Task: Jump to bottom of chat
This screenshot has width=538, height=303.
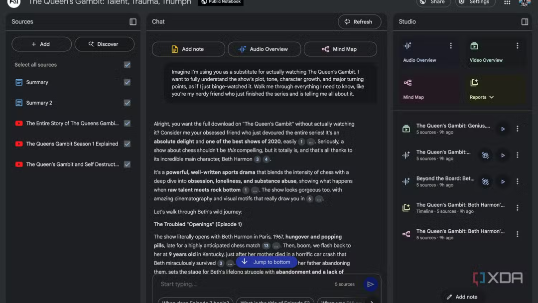Action: 266,262
